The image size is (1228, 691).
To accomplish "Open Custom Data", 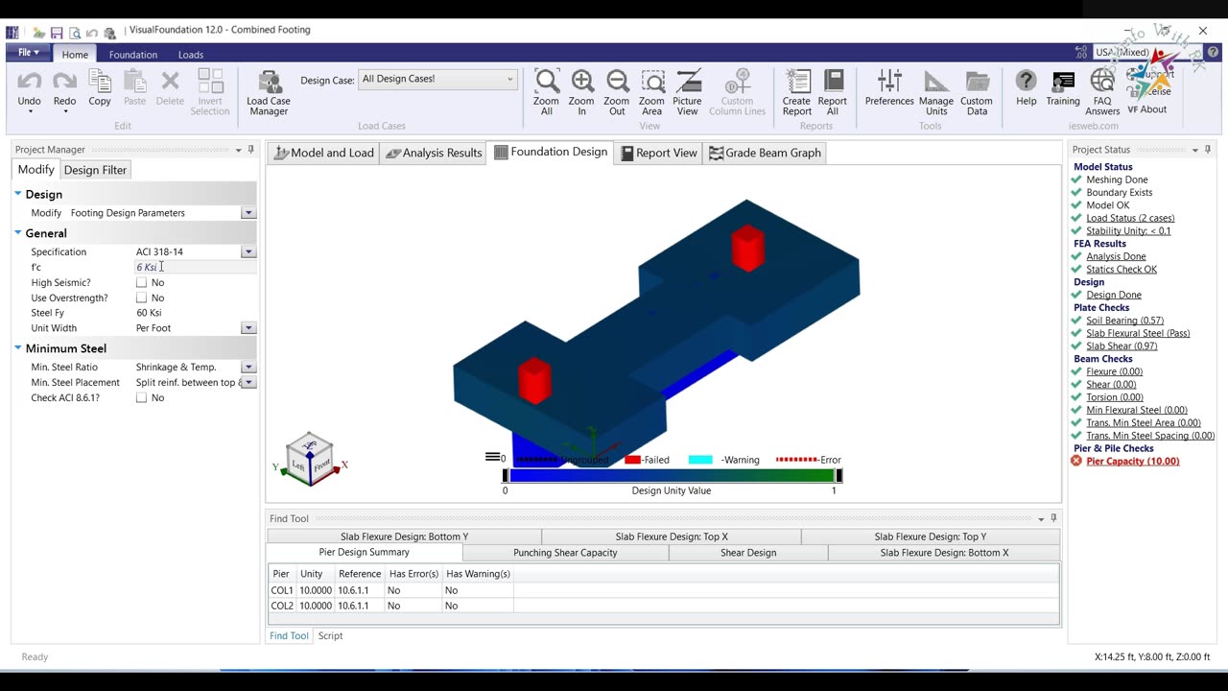I will [x=977, y=81].
